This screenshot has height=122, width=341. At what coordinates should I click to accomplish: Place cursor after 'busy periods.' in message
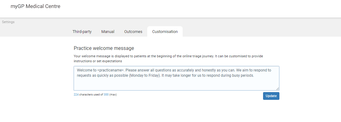pos(254,76)
